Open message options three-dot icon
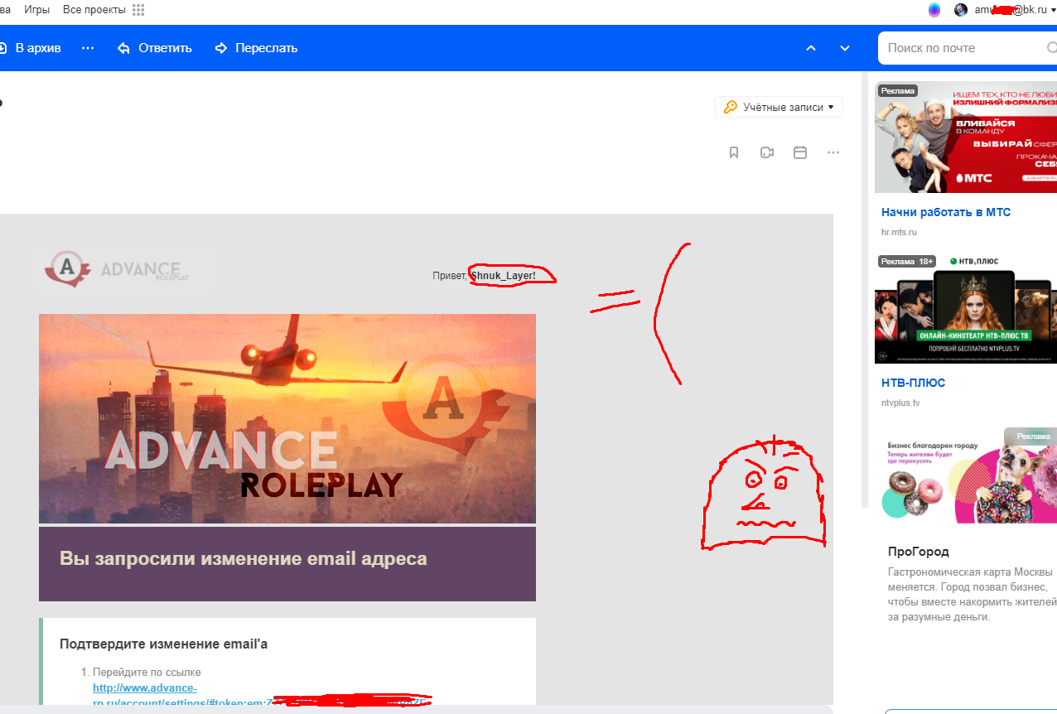1057x714 pixels. pos(833,152)
